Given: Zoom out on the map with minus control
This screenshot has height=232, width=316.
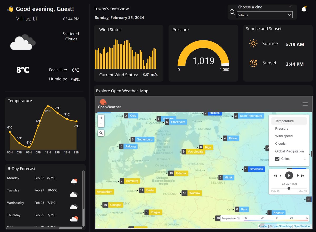Looking at the screenshot, I should click(x=101, y=124).
